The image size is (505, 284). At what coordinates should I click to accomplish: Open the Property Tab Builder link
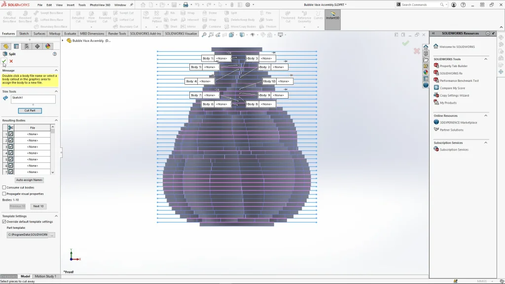click(454, 66)
